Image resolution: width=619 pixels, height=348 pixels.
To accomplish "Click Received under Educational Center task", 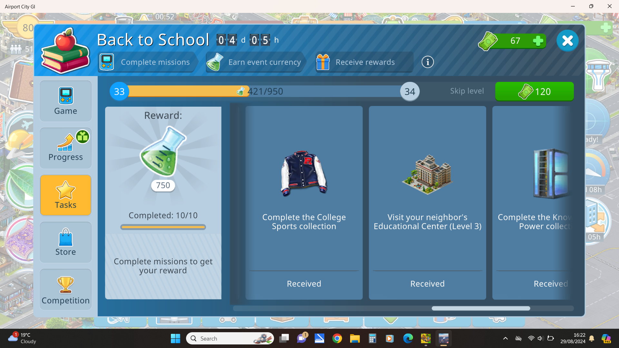I will (427, 284).
